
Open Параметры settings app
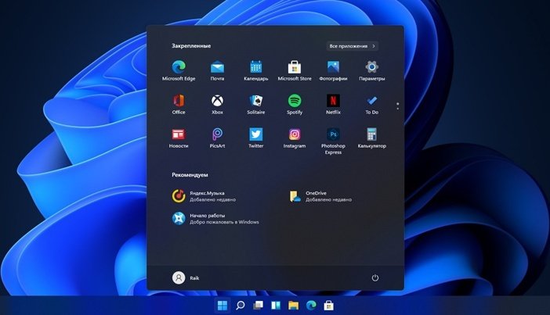pos(372,70)
